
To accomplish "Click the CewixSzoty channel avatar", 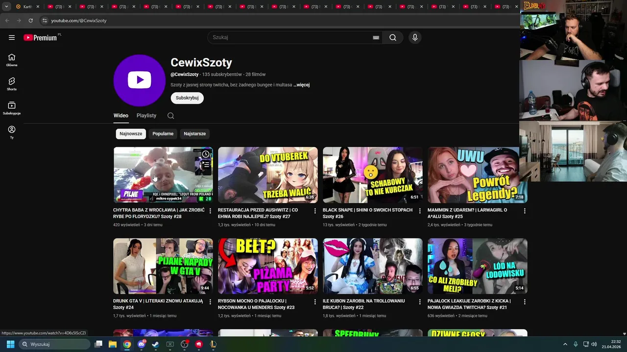I will (x=140, y=80).
